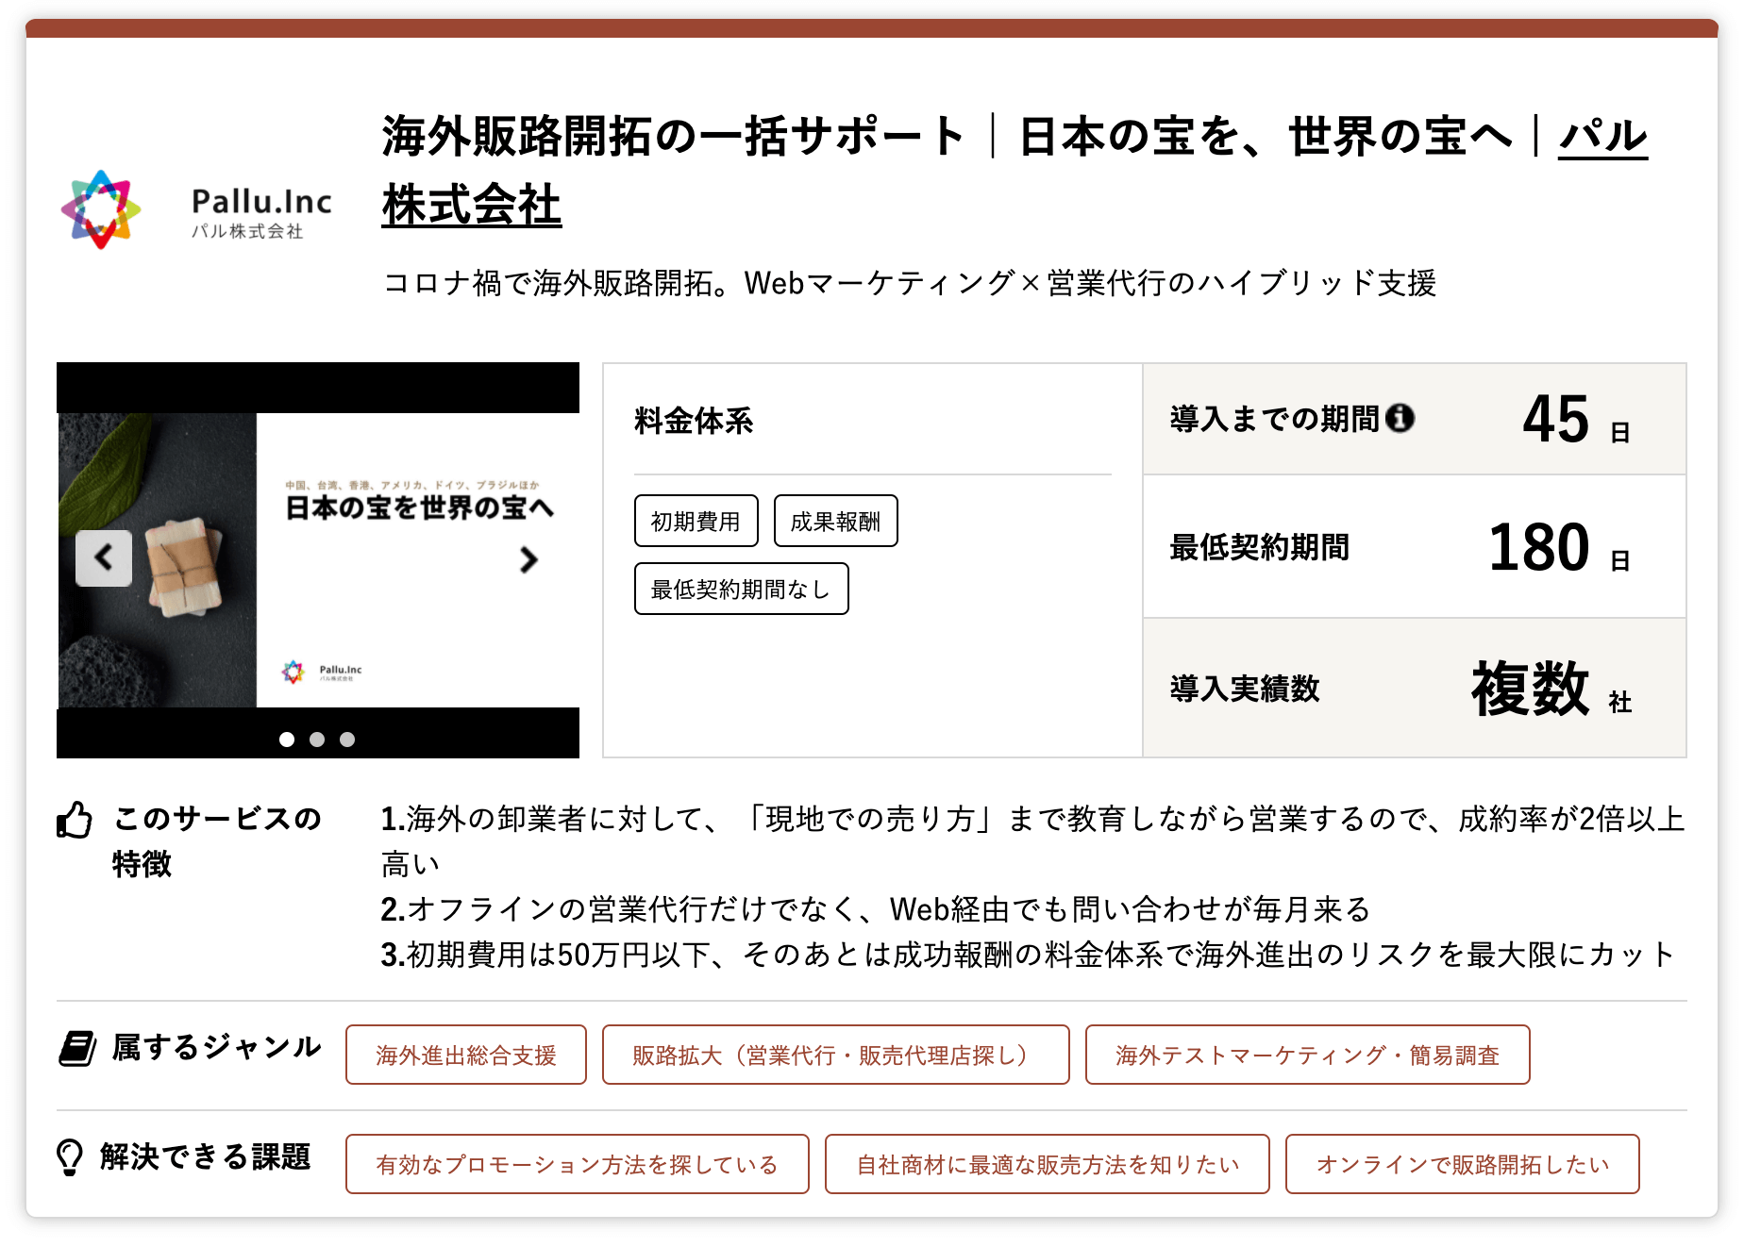Click the previous slide arrow on the carousel
1744x1247 pixels.
point(104,558)
